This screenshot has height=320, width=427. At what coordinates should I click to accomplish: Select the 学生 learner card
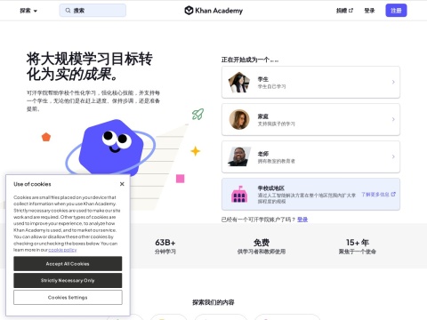(310, 82)
